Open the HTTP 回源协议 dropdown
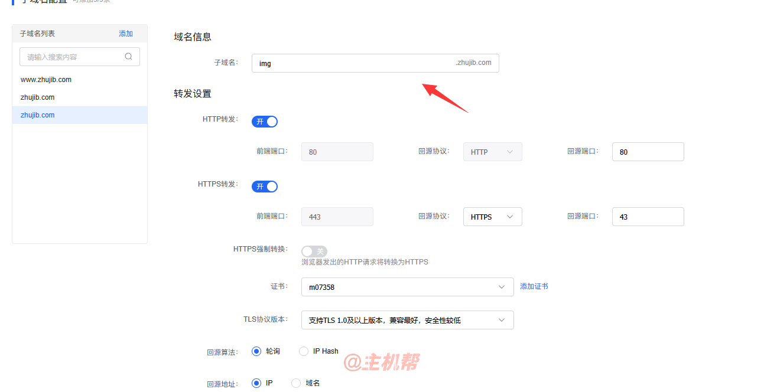The height and width of the screenshot is (392, 764). (x=493, y=152)
